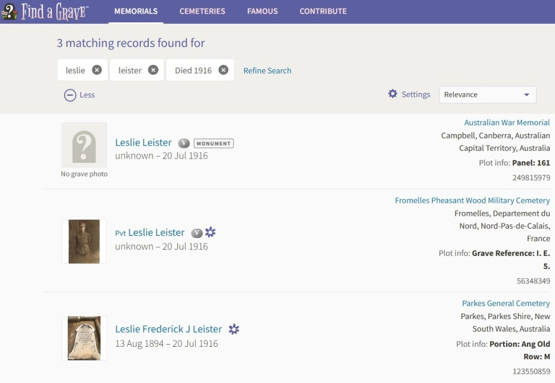Open Australian War Memorial cemetery link
This screenshot has height=383, width=555.
[507, 123]
